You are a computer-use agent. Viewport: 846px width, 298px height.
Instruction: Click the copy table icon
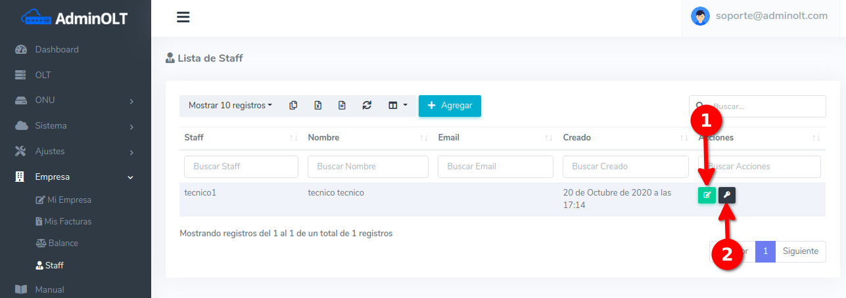pos(293,106)
